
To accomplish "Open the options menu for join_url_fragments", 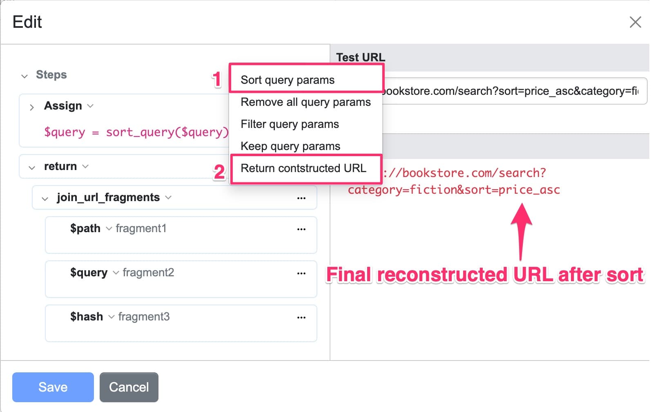I will [301, 198].
